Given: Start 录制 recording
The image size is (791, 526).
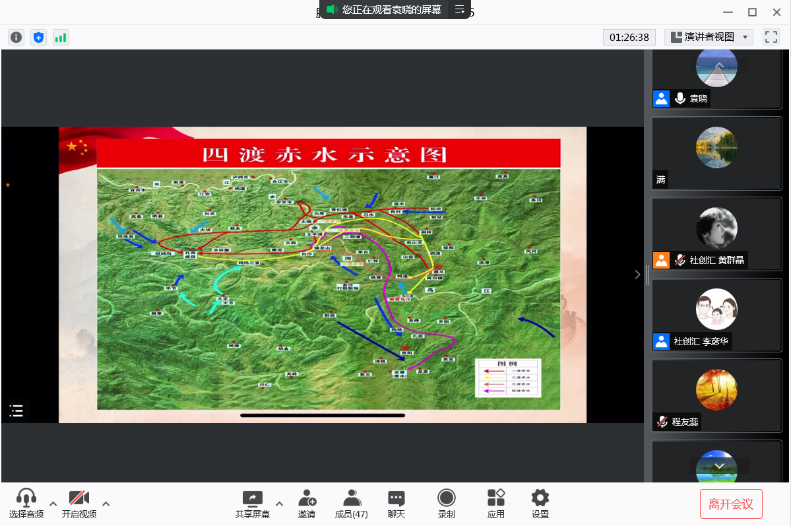Looking at the screenshot, I should pyautogui.click(x=447, y=504).
